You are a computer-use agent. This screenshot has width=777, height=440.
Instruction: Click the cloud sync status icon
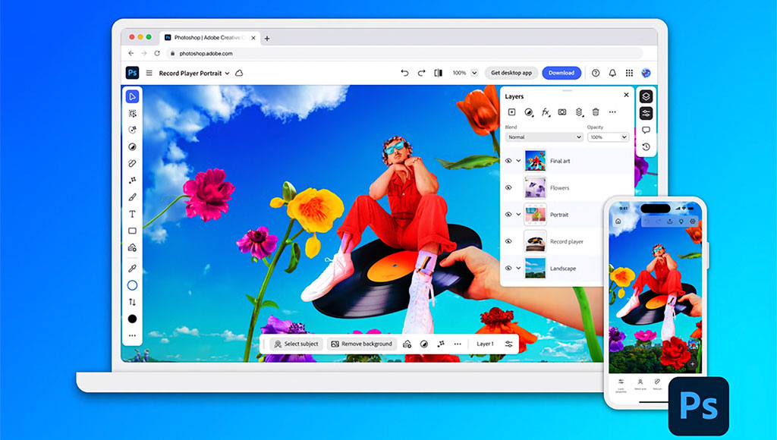coord(239,73)
